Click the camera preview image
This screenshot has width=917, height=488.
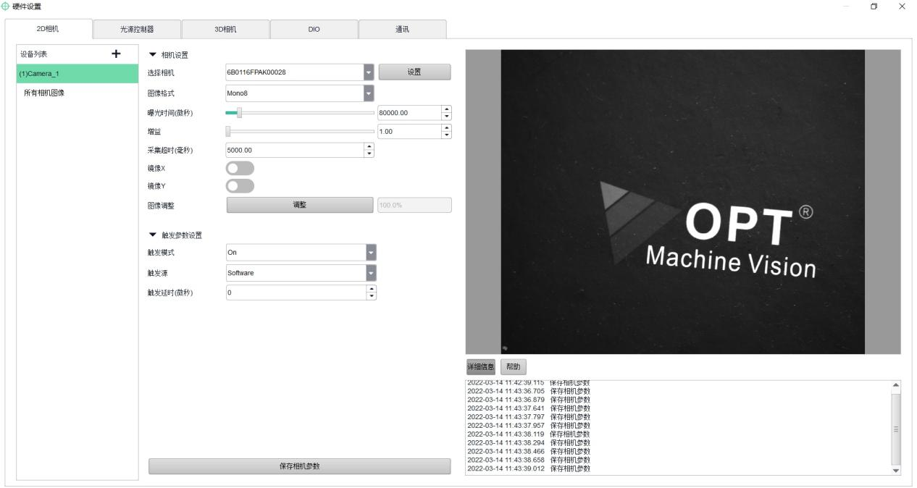683,202
